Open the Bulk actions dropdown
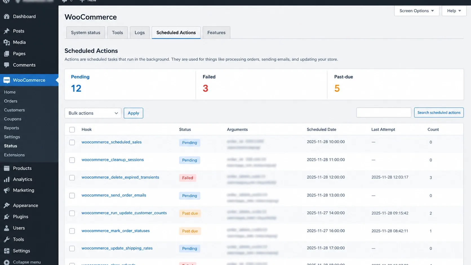The width and height of the screenshot is (471, 265). coord(93,113)
